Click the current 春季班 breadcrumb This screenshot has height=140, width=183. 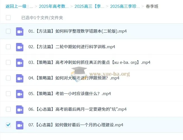[x=152, y=6]
